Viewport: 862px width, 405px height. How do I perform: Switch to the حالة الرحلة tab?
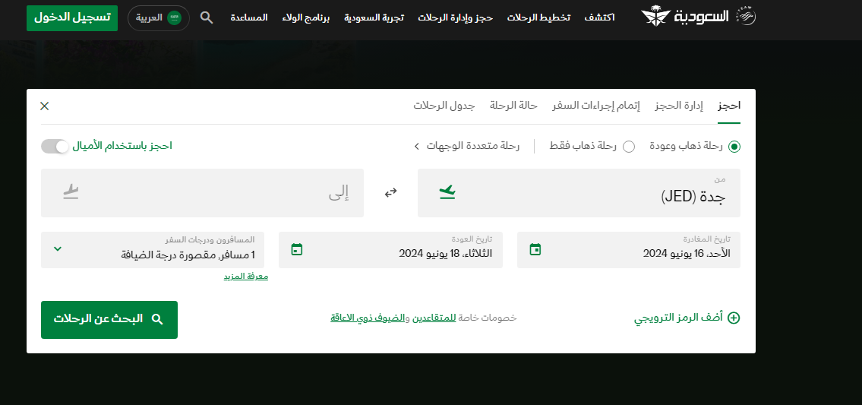513,106
